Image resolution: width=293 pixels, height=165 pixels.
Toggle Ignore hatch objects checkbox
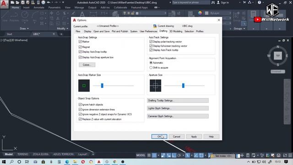tap(80, 104)
